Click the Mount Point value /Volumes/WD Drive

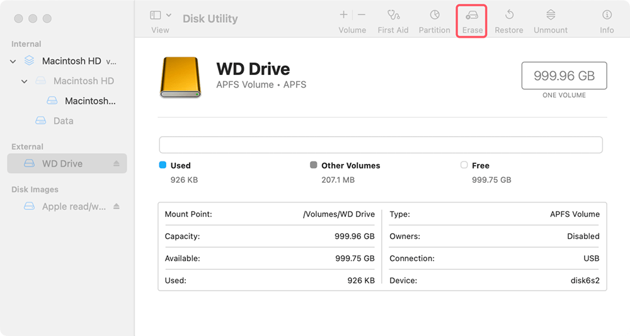339,214
